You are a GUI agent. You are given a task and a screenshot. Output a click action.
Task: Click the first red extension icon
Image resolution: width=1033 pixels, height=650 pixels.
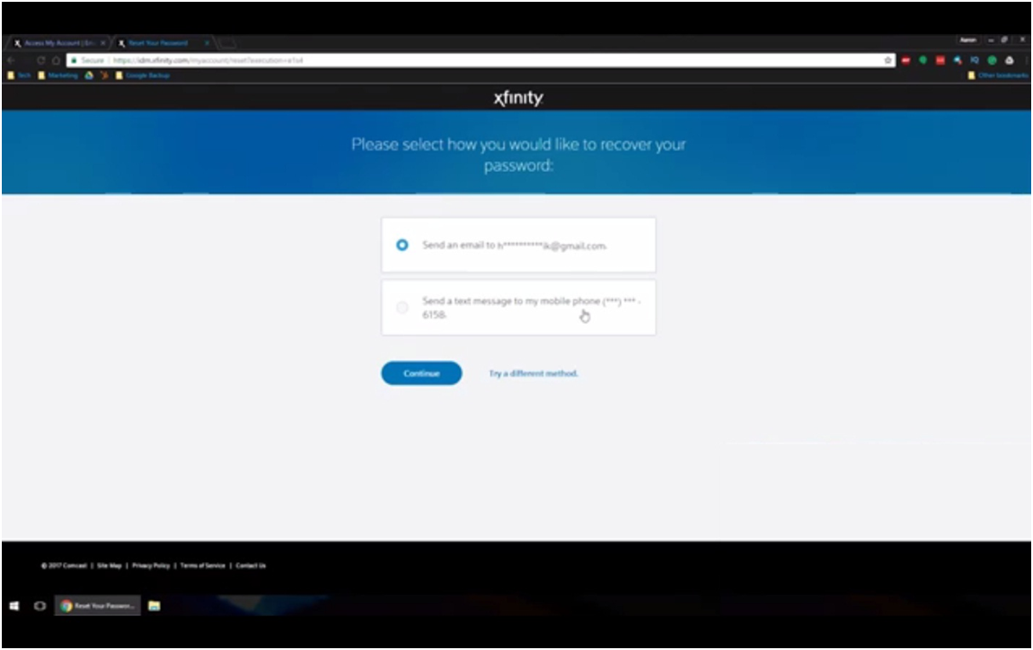pyautogui.click(x=905, y=60)
